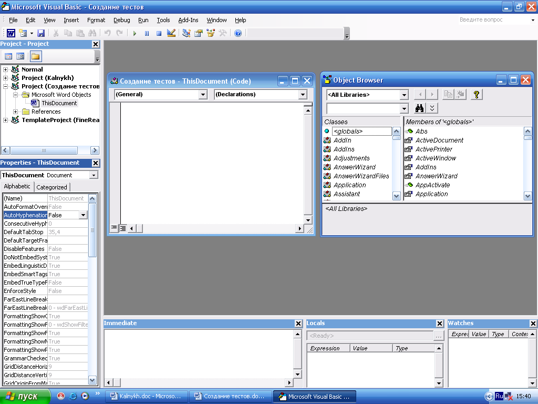Switch to the Categorized properties tab
The image size is (538, 404).
click(52, 187)
